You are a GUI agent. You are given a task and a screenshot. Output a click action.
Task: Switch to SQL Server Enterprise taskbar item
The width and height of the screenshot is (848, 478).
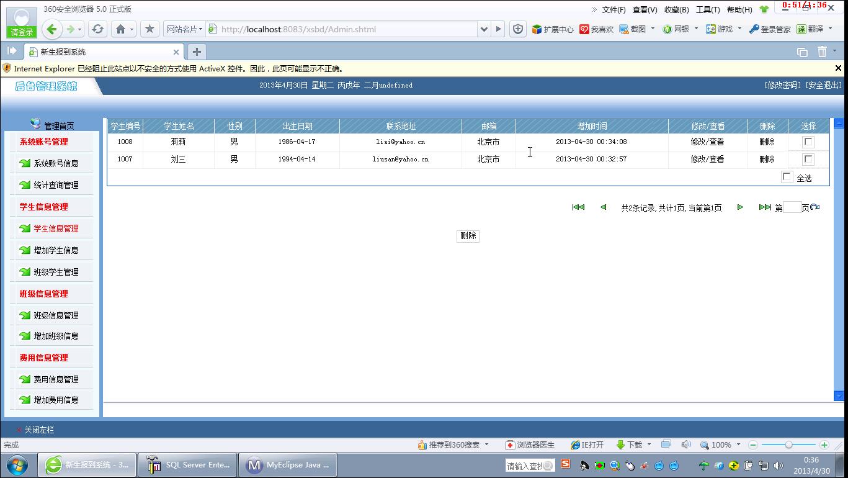click(x=186, y=464)
